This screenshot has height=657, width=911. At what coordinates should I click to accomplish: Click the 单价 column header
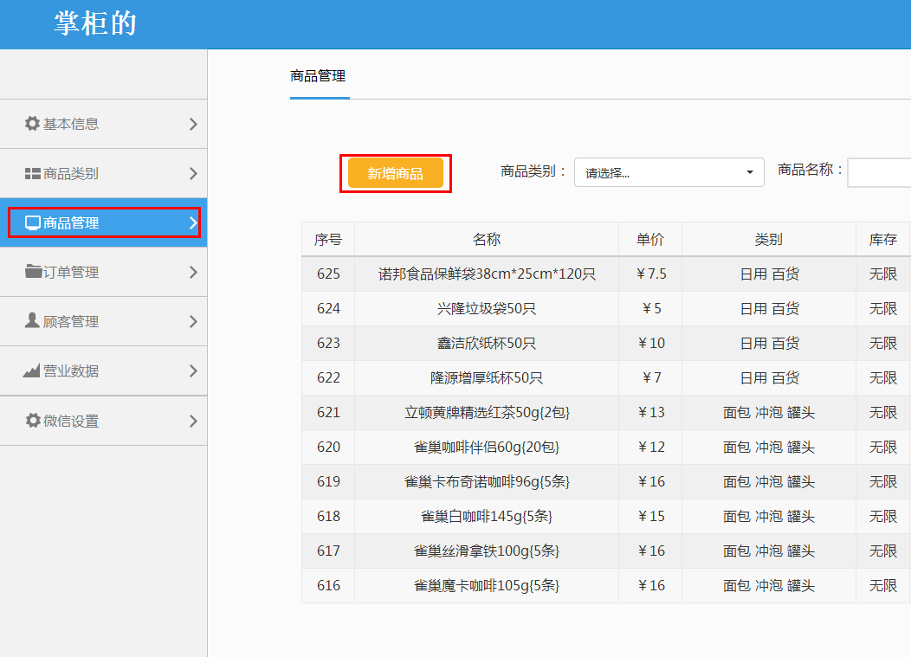(x=649, y=240)
